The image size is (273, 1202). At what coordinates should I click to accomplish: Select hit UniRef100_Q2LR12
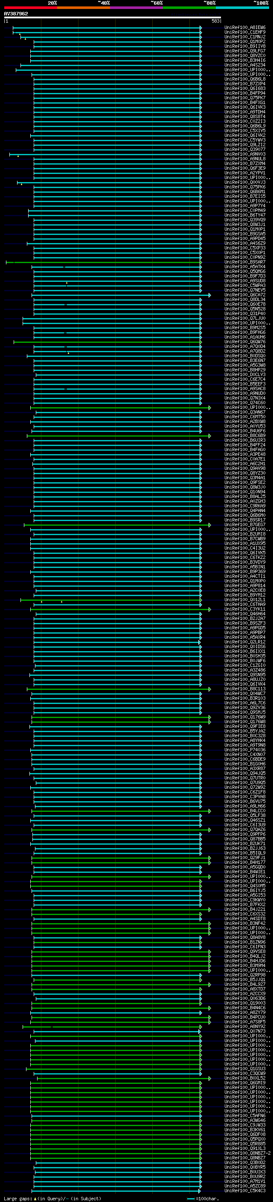tap(245, 642)
